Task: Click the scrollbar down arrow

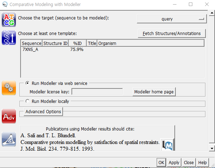Action: [212, 149]
